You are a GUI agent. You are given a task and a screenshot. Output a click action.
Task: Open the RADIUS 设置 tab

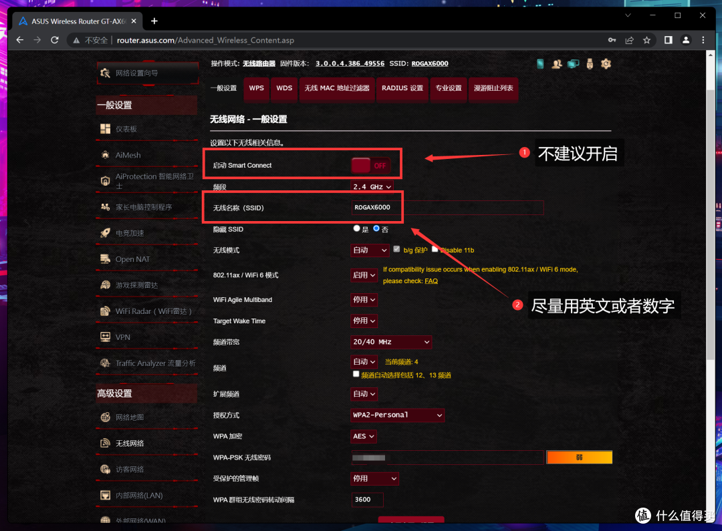coord(402,88)
